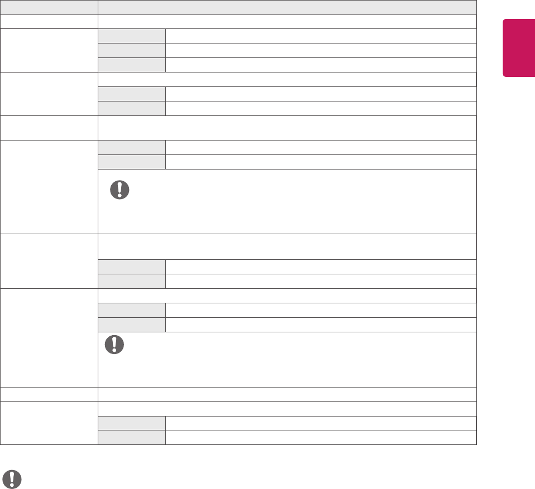Click the gray option cell directly above the upper note icon
Image resolution: width=535 pixels, height=489 pixels.
click(x=132, y=162)
